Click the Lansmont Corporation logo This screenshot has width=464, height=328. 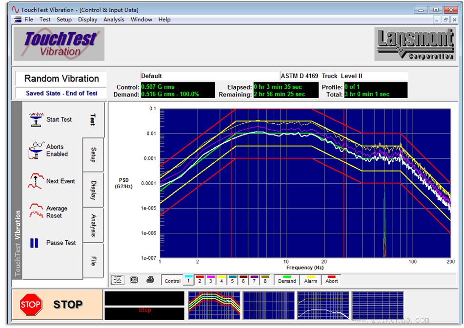point(415,44)
